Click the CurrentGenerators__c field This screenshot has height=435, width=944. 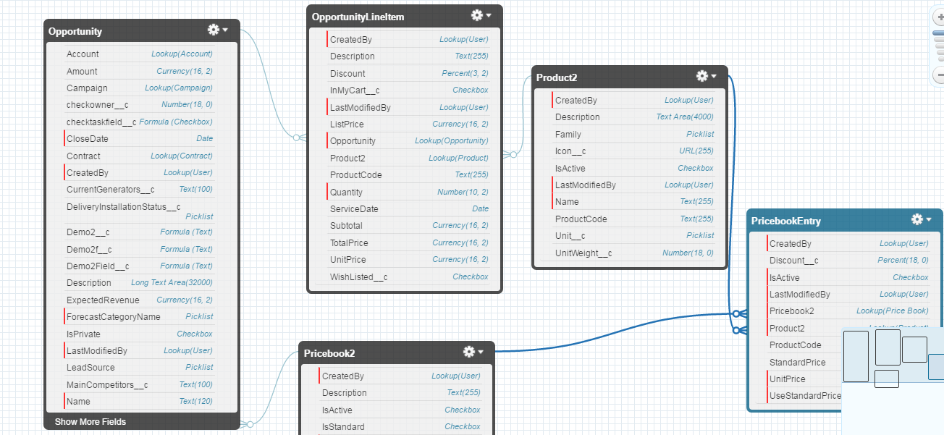pyautogui.click(x=140, y=190)
